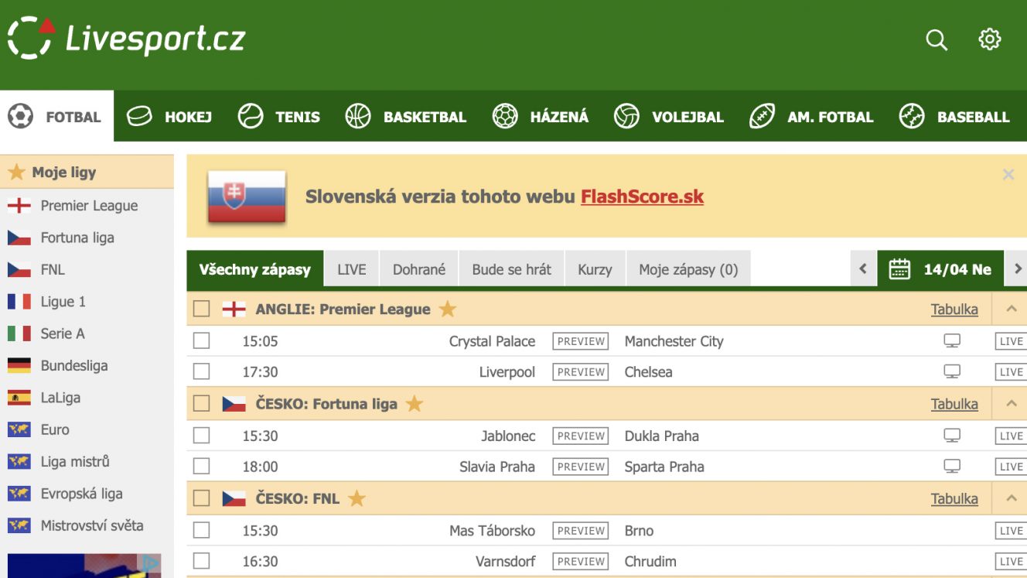
Task: Click England flag next to Premier League sidebar
Action: (19, 206)
